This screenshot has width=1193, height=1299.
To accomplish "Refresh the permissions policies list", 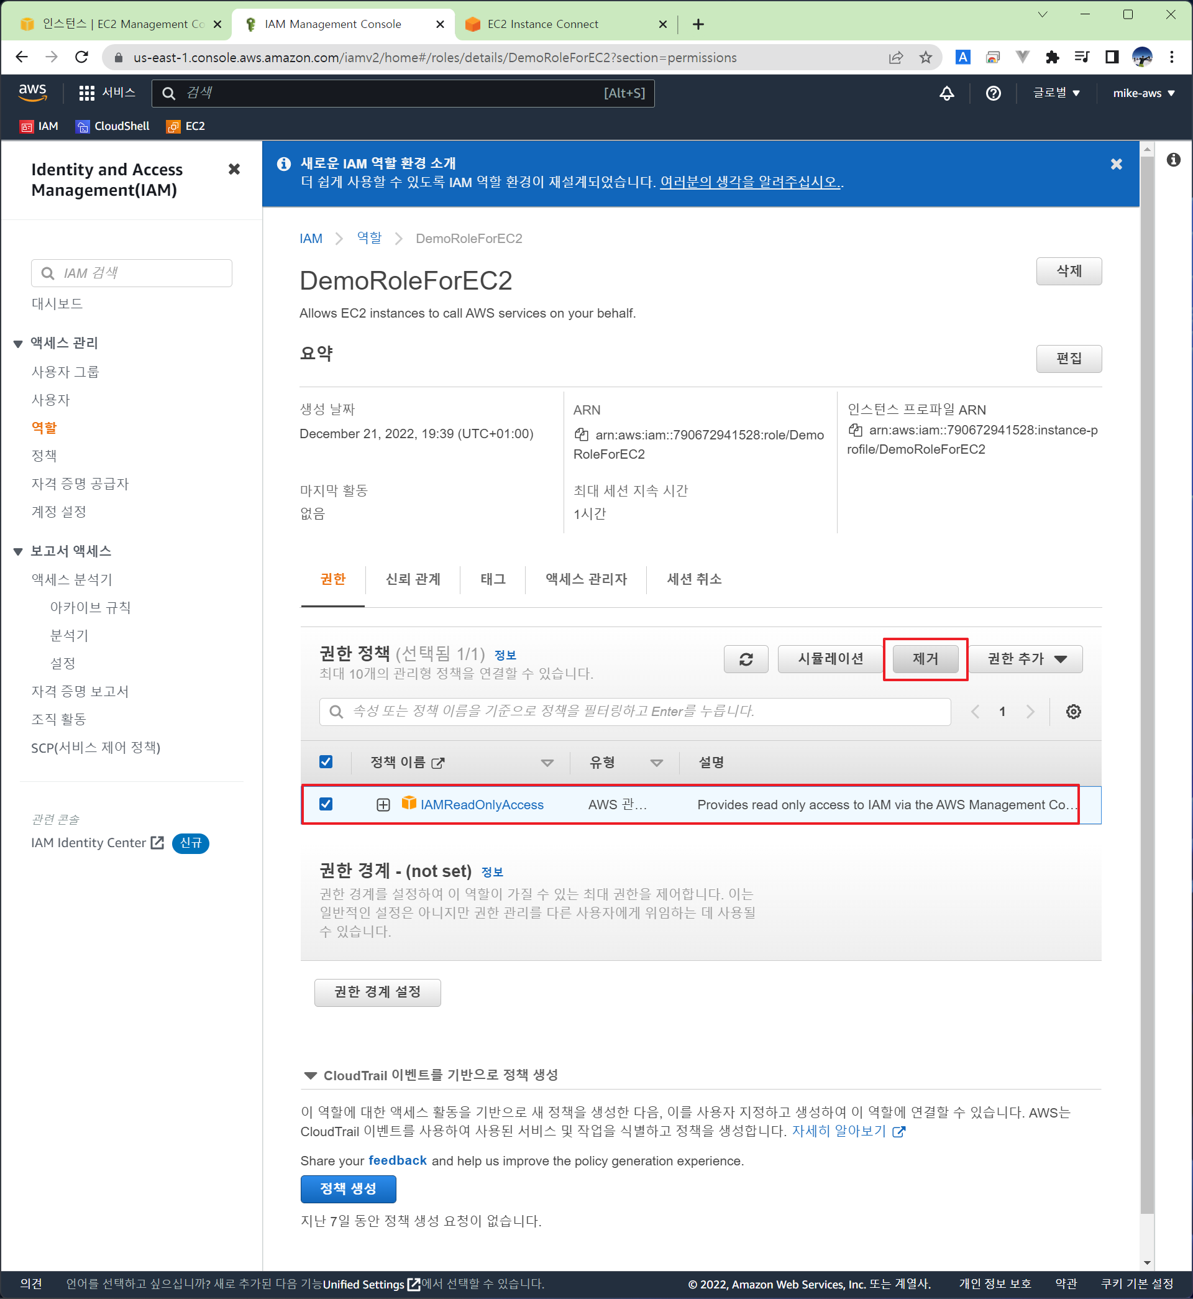I will pyautogui.click(x=746, y=659).
